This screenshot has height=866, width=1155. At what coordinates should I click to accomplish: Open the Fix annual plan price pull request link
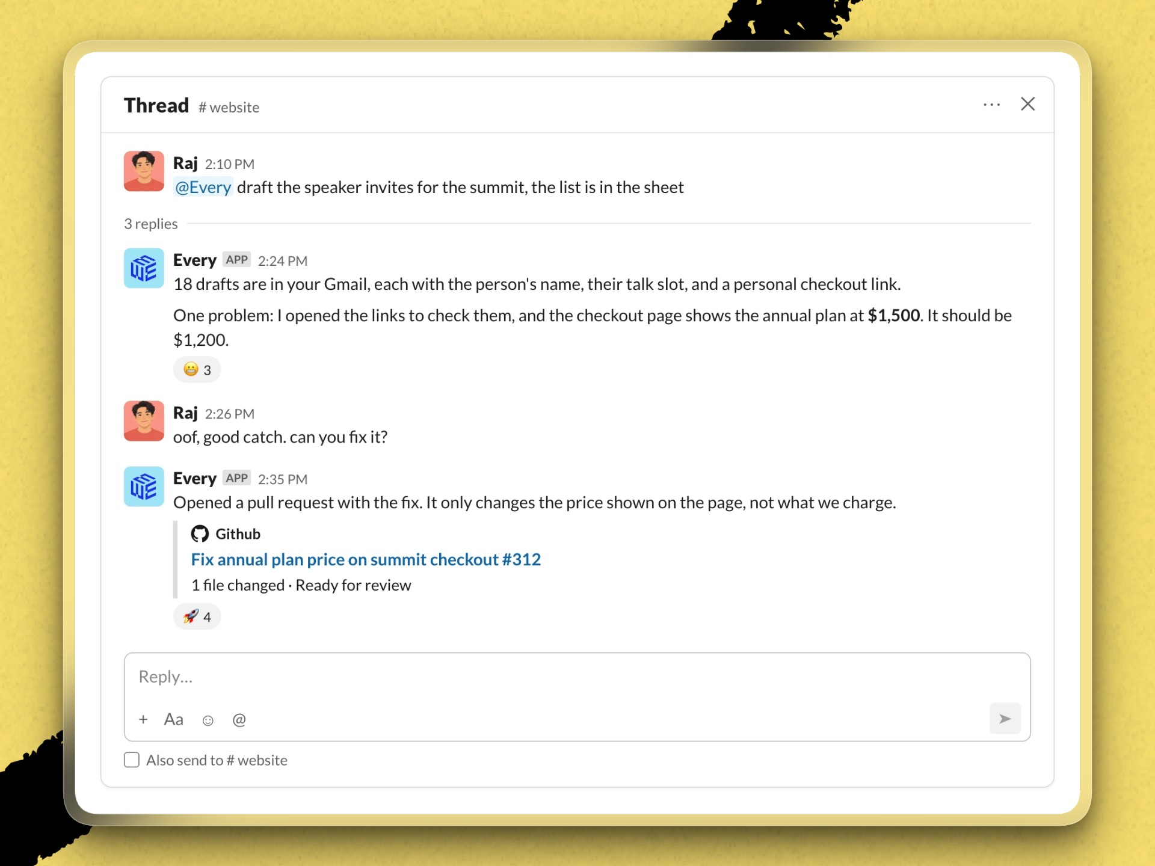[366, 559]
